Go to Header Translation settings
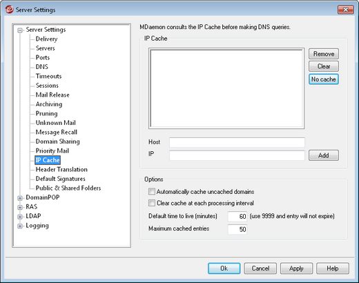 tap(61, 169)
